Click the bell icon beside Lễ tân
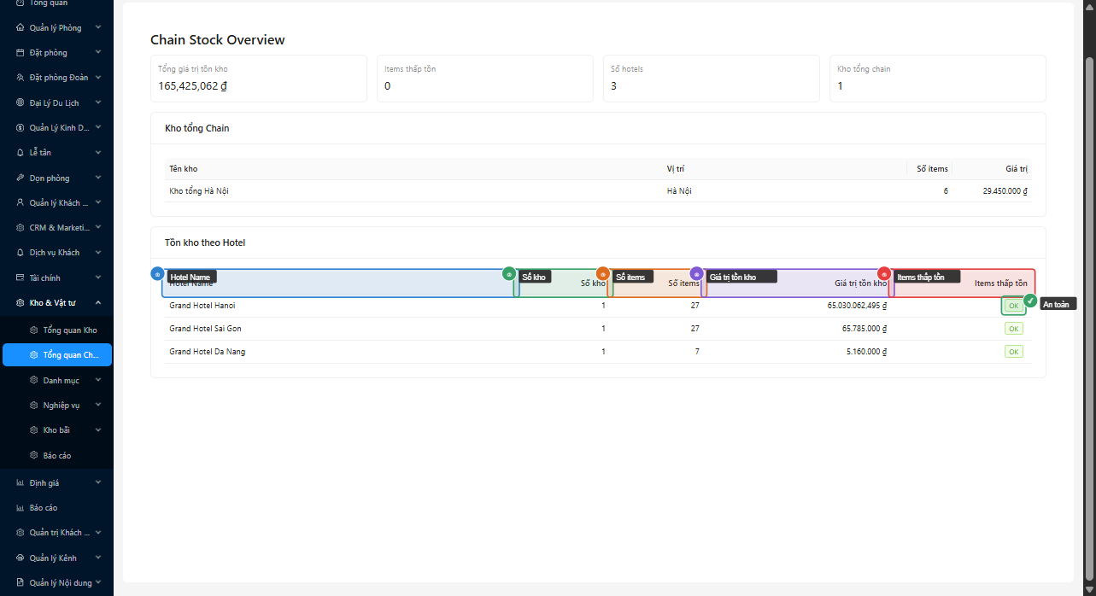The image size is (1096, 596). pos(21,153)
